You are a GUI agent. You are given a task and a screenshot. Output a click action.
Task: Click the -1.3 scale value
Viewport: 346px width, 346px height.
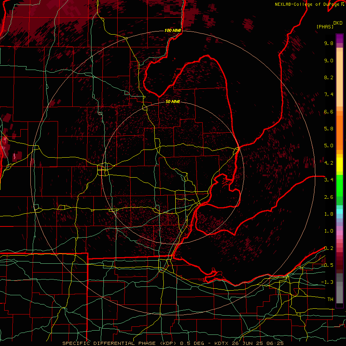pos(327,282)
